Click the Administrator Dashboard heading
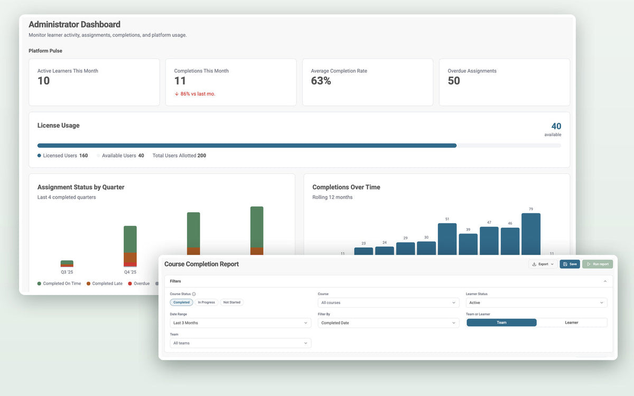Viewport: 634px width, 396px height. [x=74, y=24]
